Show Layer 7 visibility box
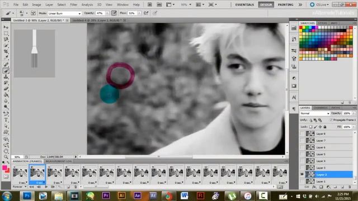Viewport: 358px width, 201px height. pos(302,141)
